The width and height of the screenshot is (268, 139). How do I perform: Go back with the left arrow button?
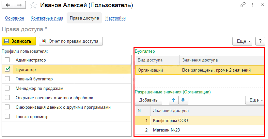coord(8,5)
